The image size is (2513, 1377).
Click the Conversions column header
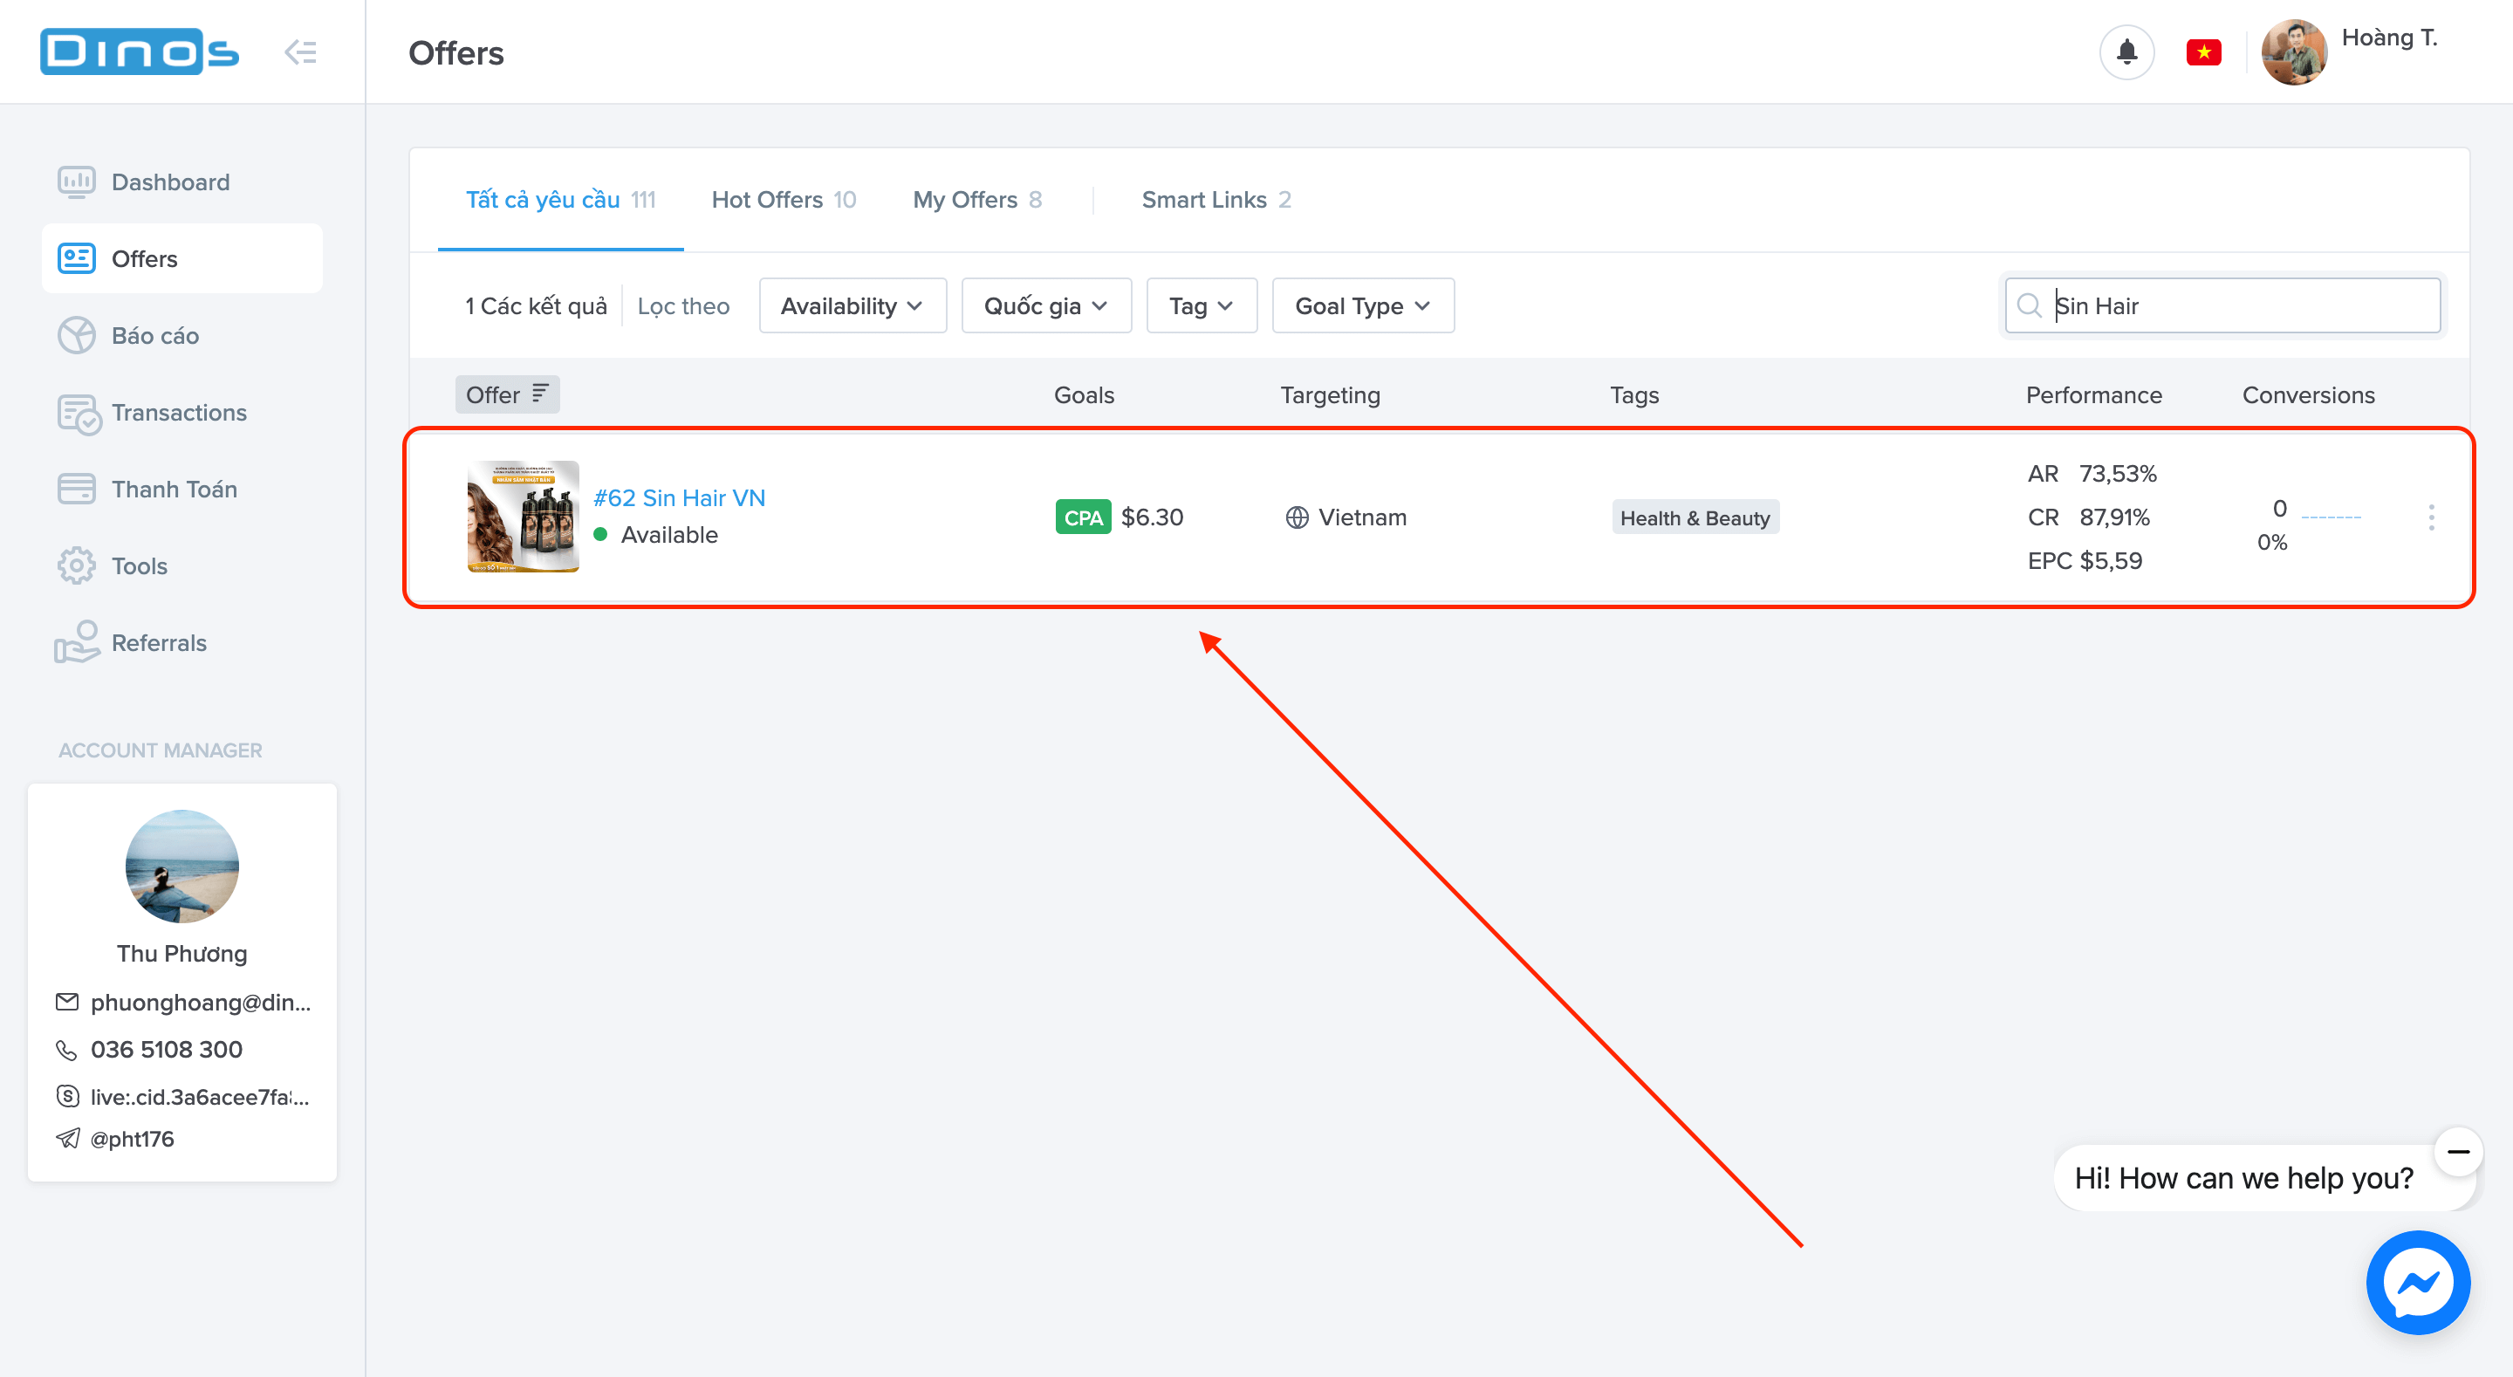coord(2308,394)
